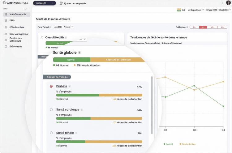Click the disease risk list scrollbar
Screen dimensions: 232x153
(152, 105)
